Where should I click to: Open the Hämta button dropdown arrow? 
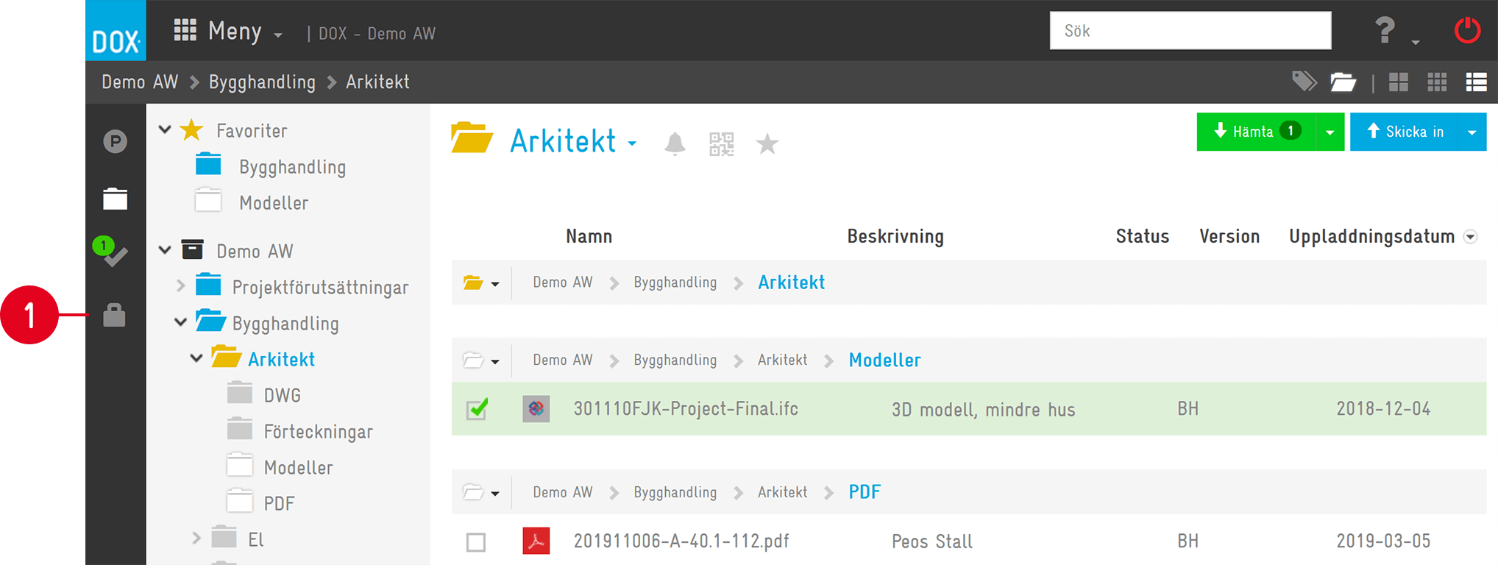tap(1330, 132)
